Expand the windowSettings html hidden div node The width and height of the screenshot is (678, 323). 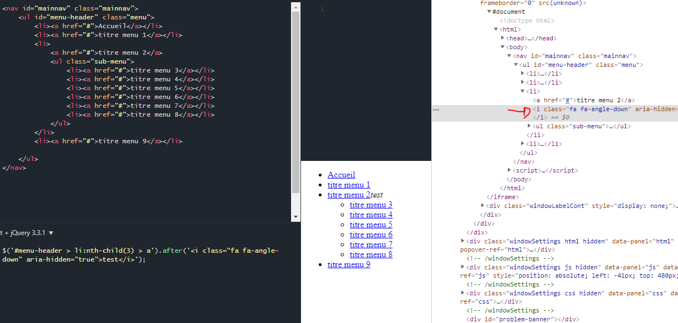pos(463,241)
